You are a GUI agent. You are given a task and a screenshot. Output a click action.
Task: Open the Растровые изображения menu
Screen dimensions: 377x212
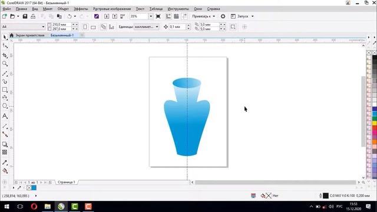click(112, 9)
